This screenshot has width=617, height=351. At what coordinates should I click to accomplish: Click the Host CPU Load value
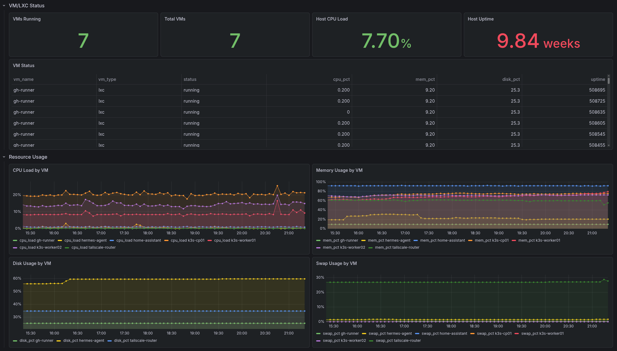pos(386,41)
